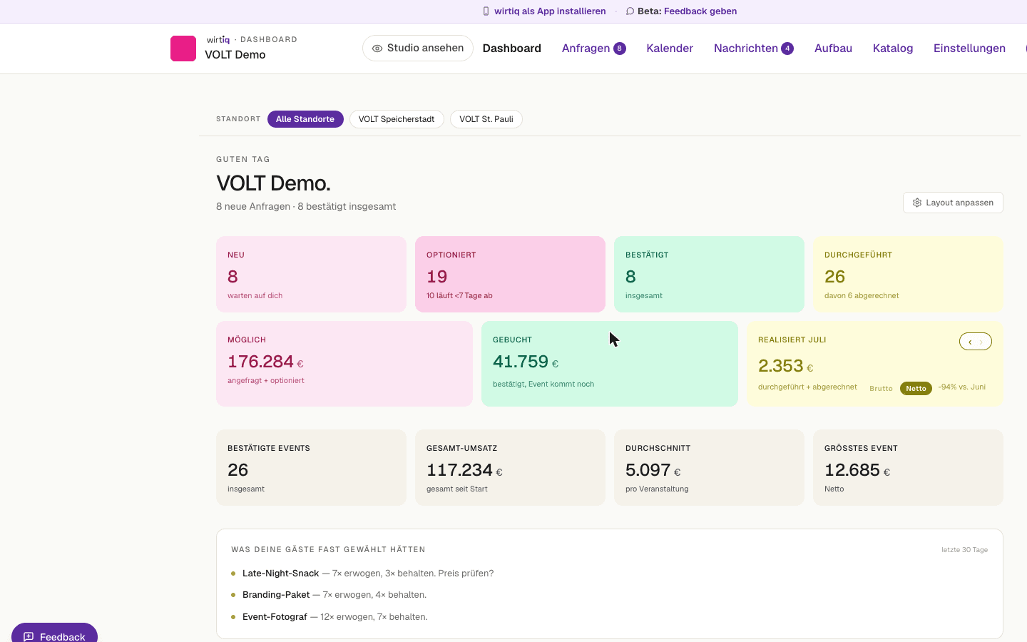Open the Bestätigte Events card
Image resolution: width=1027 pixels, height=642 pixels.
point(311,467)
